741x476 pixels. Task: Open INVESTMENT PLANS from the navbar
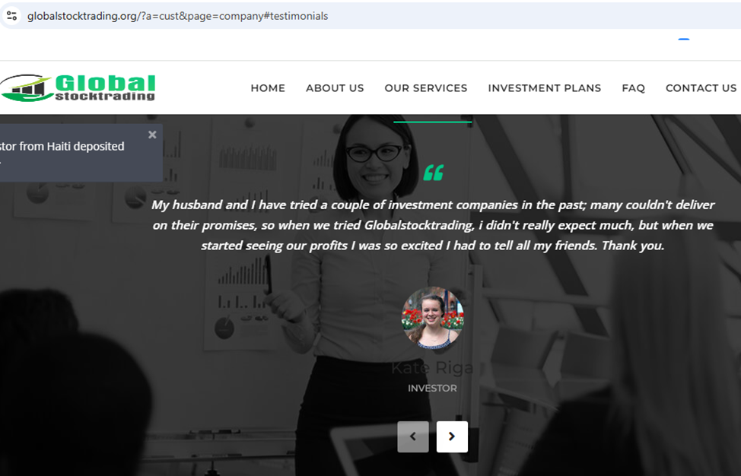545,88
